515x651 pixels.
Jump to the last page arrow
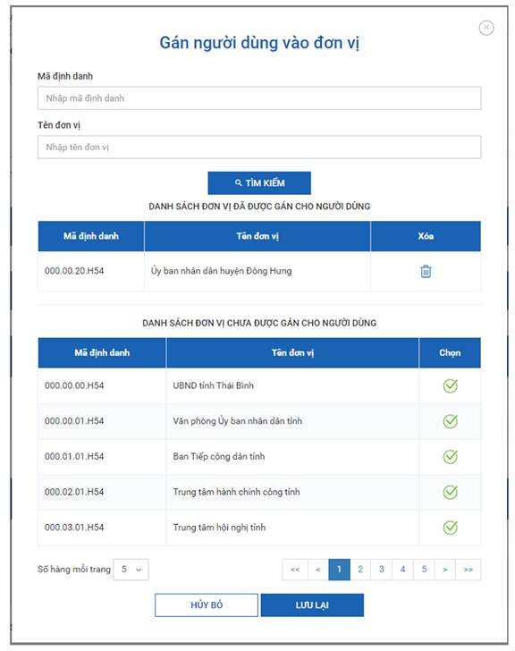click(x=469, y=570)
